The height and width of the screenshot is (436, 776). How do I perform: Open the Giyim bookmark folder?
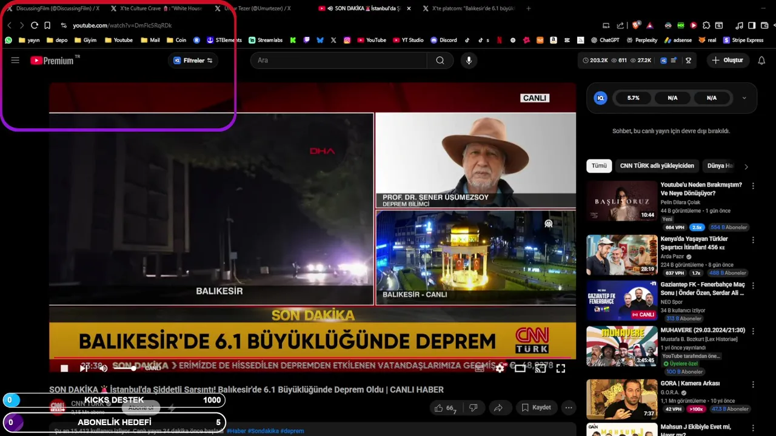coord(85,40)
